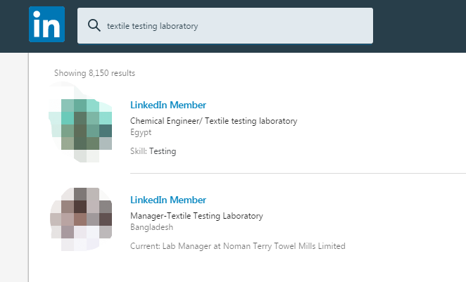
Task: Open the LinkedIn Member link above Manager-Textile
Action: pyautogui.click(x=168, y=200)
